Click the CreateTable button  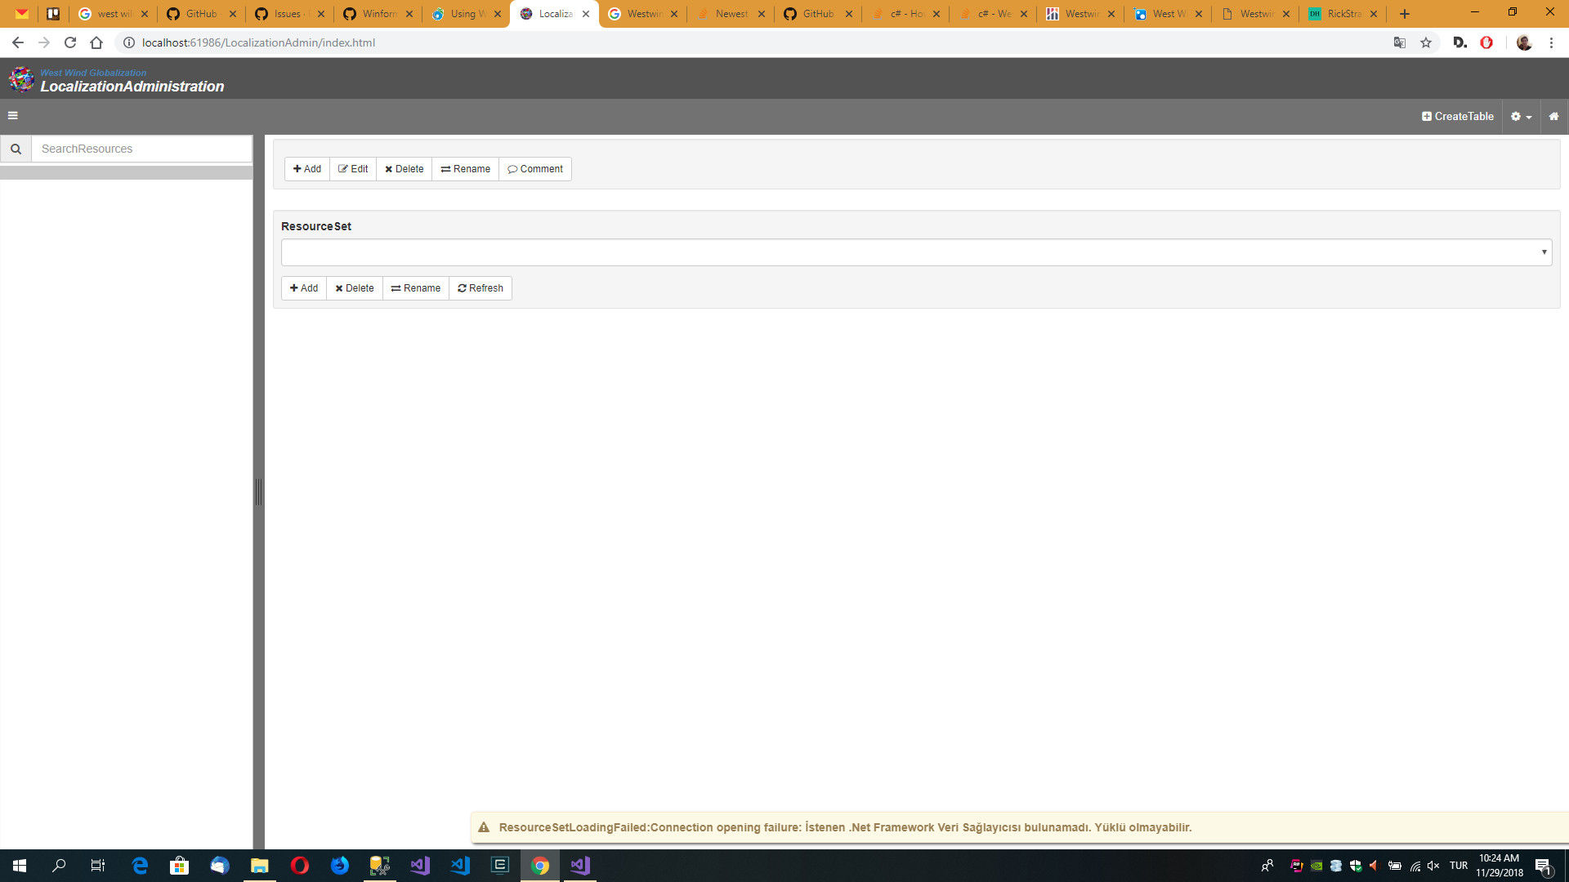point(1458,116)
